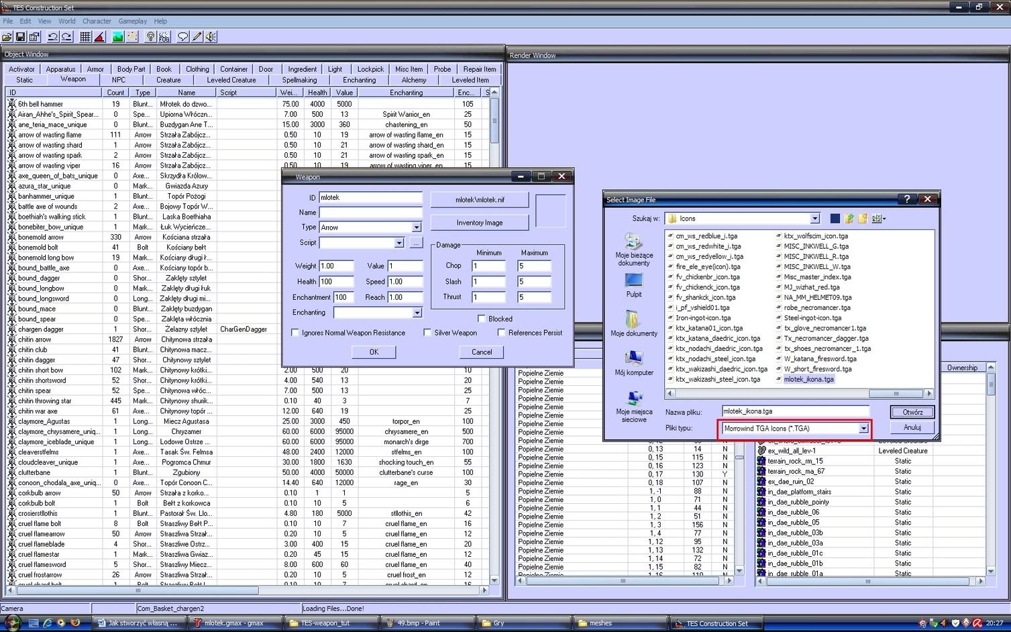Select the chitin dagger row
1011x632 pixels.
[x=248, y=360]
